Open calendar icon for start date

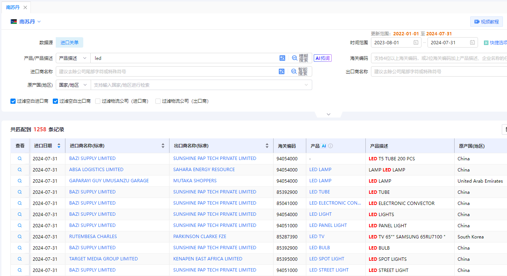coord(416,42)
